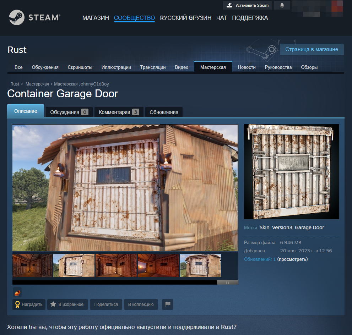Switch to Видео tab
The width and height of the screenshot is (352, 335).
pyautogui.click(x=182, y=67)
